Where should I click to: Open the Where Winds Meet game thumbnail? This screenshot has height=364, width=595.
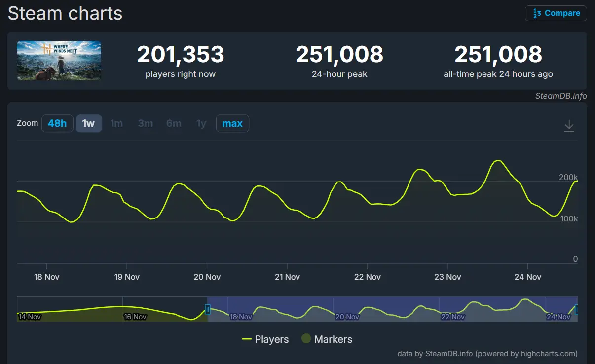[x=59, y=61]
